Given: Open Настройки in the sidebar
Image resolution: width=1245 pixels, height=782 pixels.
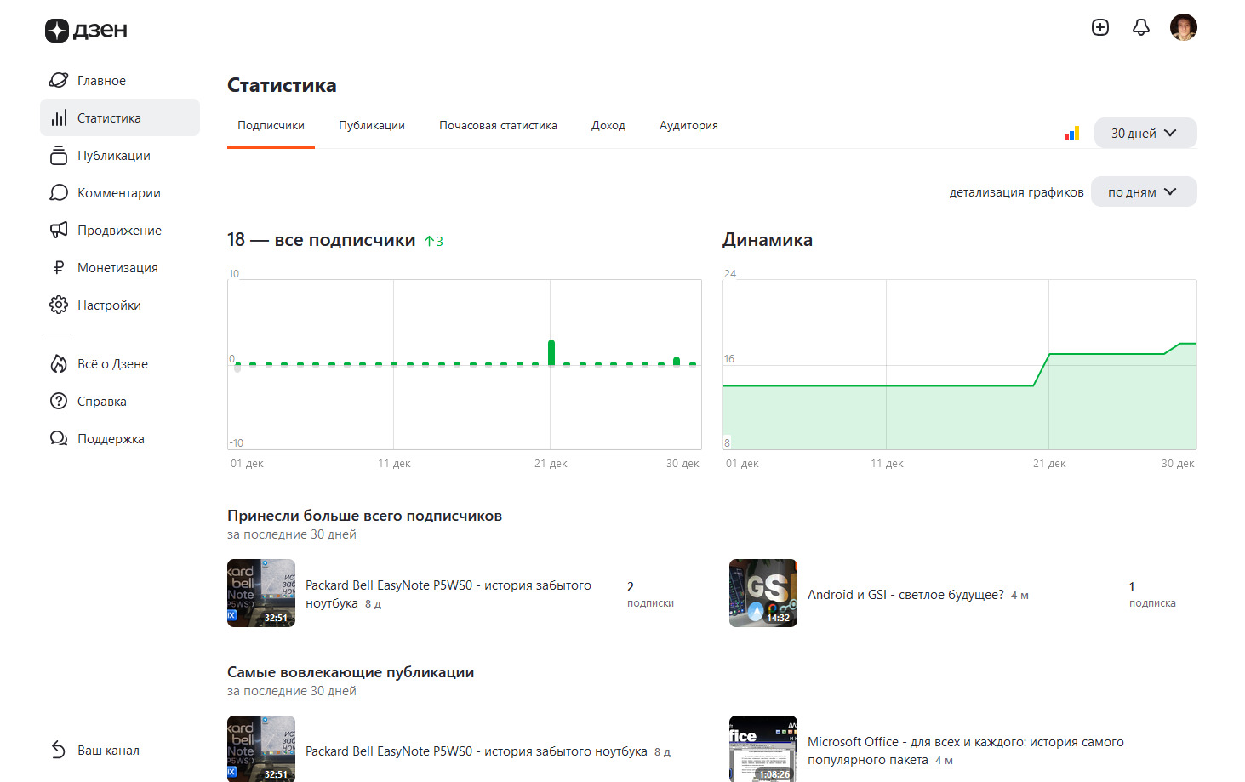Looking at the screenshot, I should coord(120,305).
